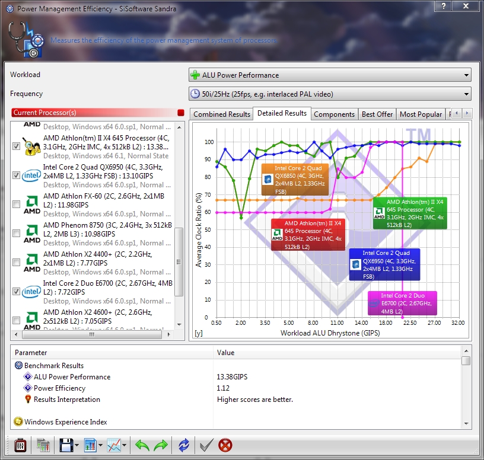
Task: Click the Benchmark Results globe icon
Action: click(18, 365)
